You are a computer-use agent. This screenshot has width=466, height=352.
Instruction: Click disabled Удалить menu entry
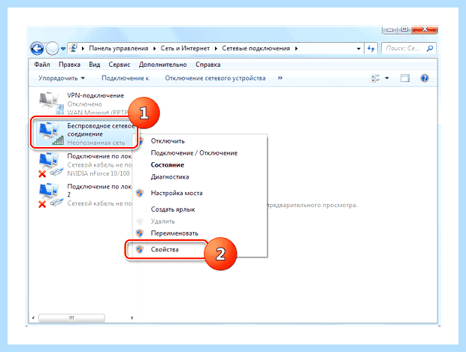pyautogui.click(x=162, y=221)
